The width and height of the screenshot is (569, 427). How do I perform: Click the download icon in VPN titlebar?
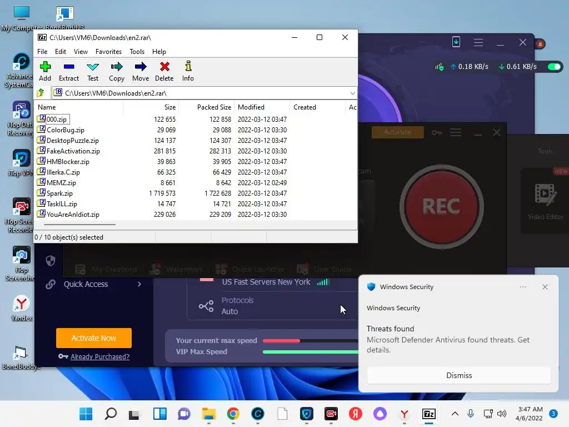456,42
